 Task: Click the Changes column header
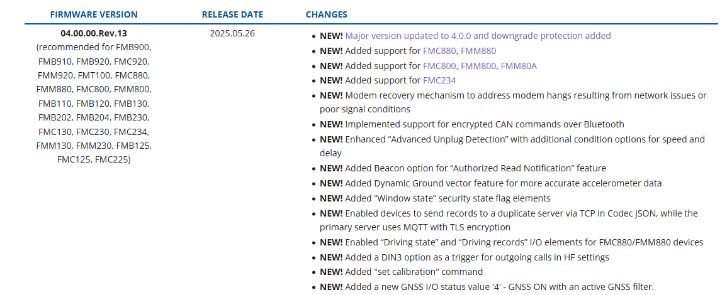327,14
